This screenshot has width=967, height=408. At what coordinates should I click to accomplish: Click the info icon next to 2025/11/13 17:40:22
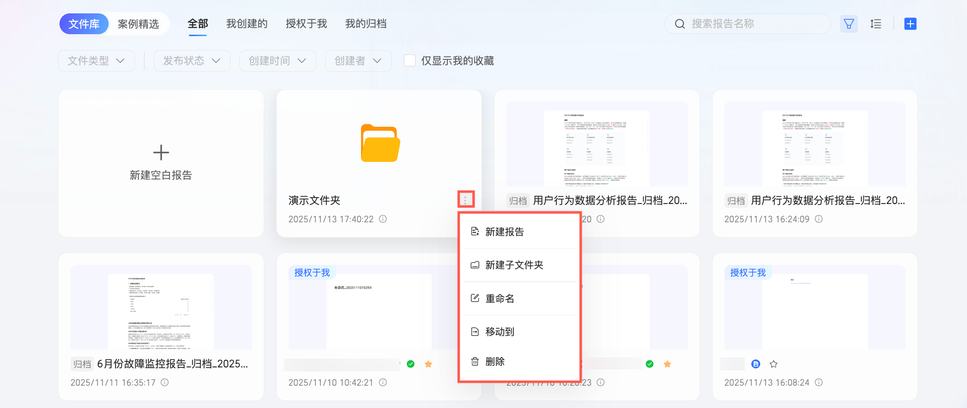(383, 219)
